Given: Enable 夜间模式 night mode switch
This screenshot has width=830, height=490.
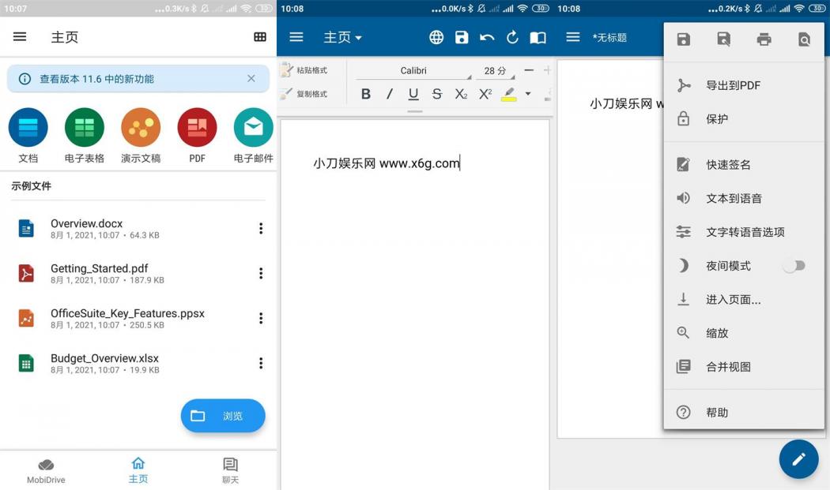Looking at the screenshot, I should [794, 265].
